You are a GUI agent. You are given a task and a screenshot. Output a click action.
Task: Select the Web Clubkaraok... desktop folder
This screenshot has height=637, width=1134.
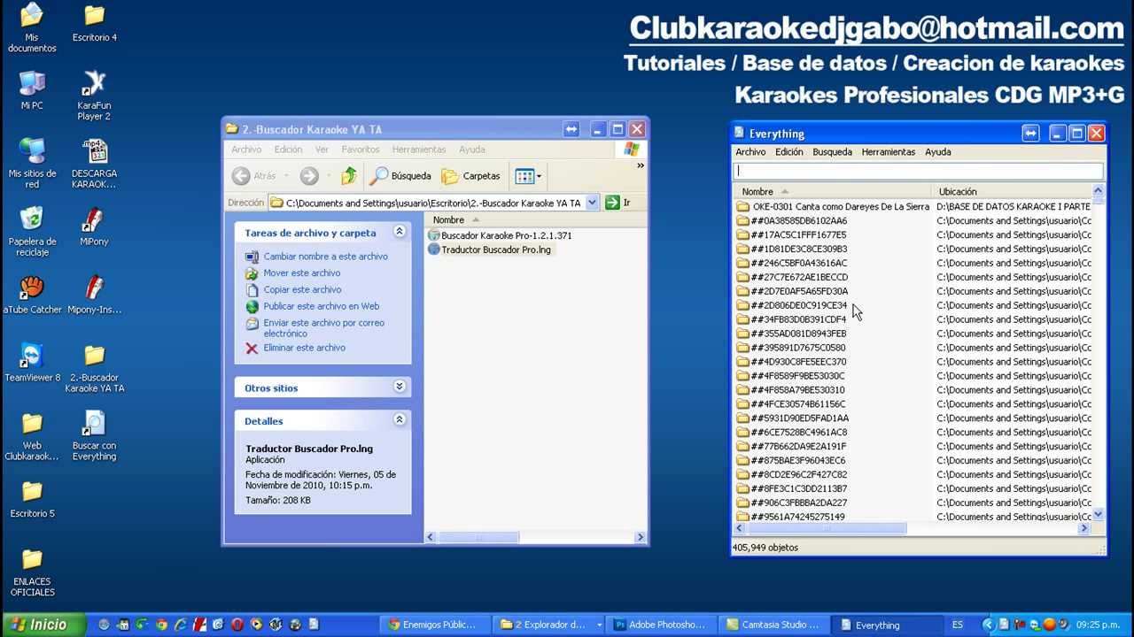[32, 436]
